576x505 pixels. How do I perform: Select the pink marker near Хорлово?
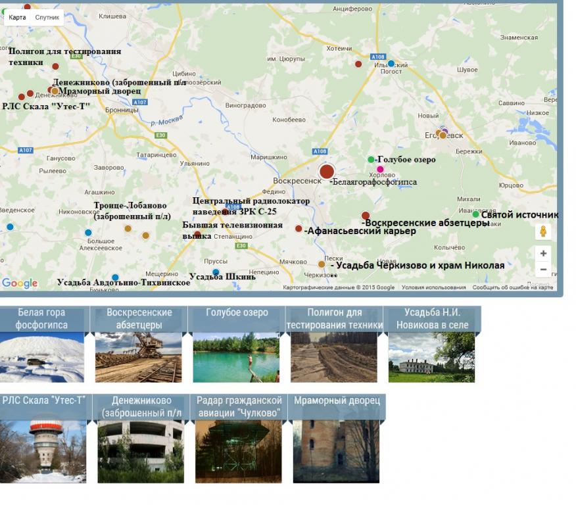(x=380, y=169)
